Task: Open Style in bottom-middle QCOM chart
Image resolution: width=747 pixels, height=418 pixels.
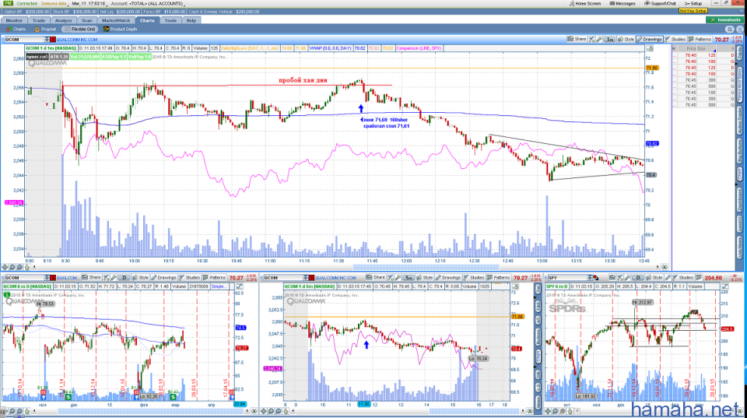Action: click(425, 277)
